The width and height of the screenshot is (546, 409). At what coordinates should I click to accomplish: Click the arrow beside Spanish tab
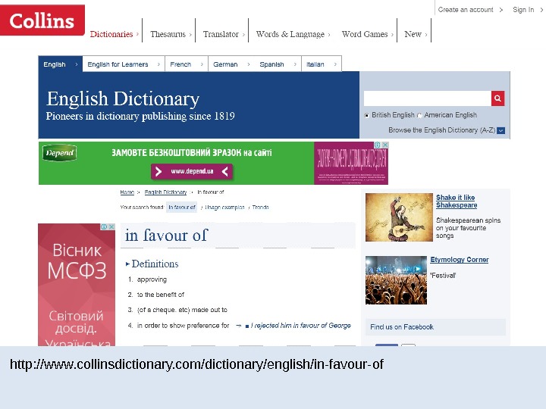click(x=295, y=64)
